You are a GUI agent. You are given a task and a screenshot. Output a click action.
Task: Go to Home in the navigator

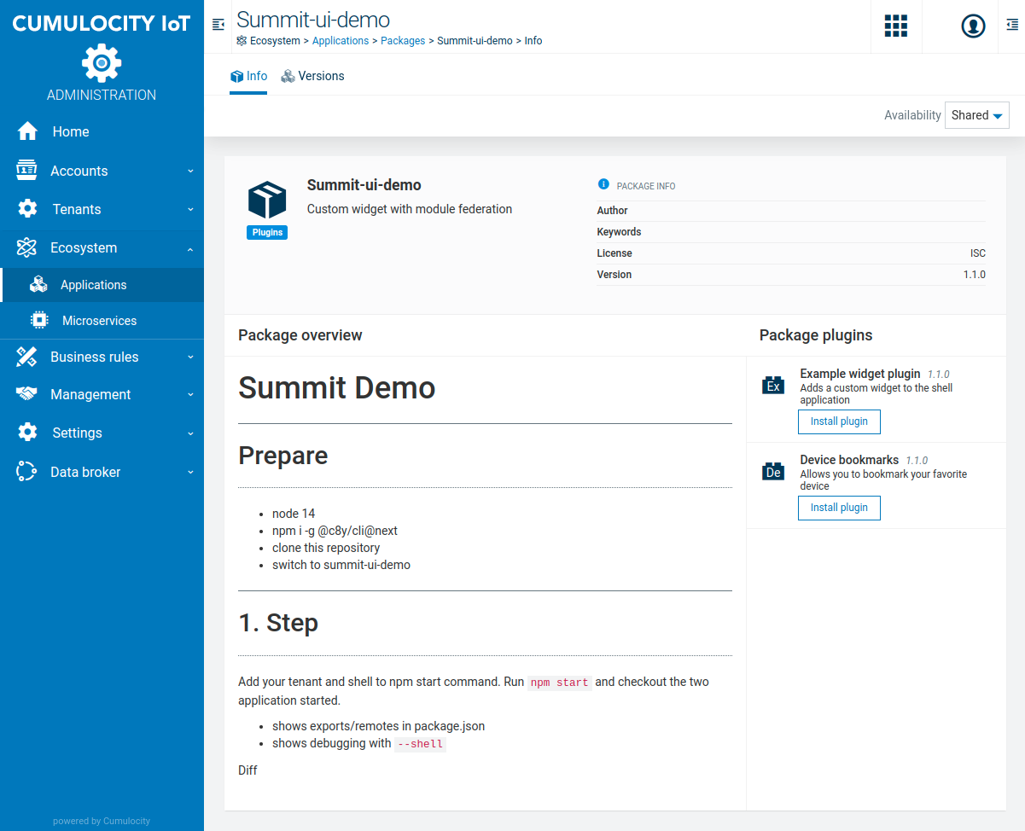pos(70,131)
